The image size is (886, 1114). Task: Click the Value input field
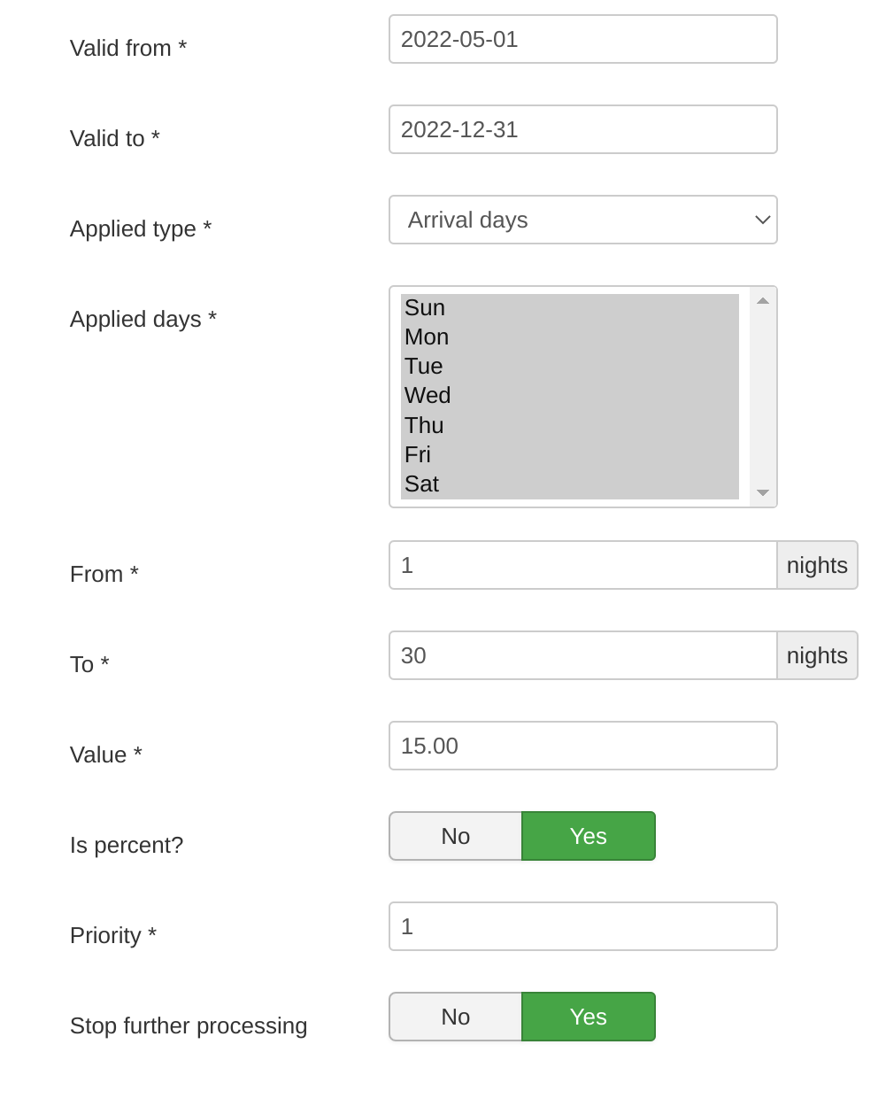click(582, 746)
